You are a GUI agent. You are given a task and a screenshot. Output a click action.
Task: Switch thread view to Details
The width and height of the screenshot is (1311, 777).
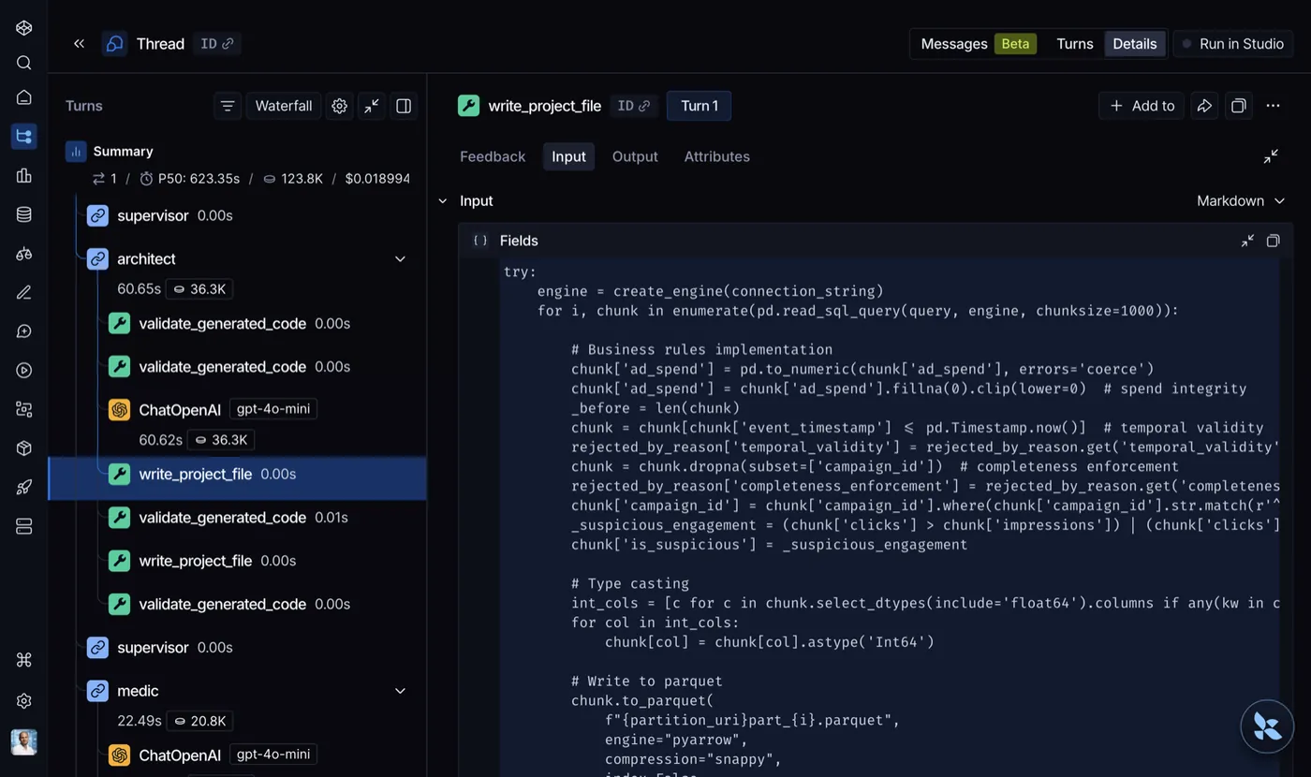pyautogui.click(x=1135, y=44)
